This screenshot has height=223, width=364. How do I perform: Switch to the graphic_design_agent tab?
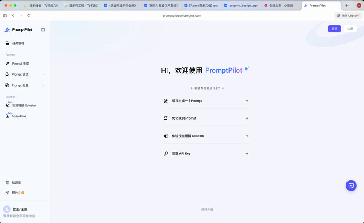241,5
